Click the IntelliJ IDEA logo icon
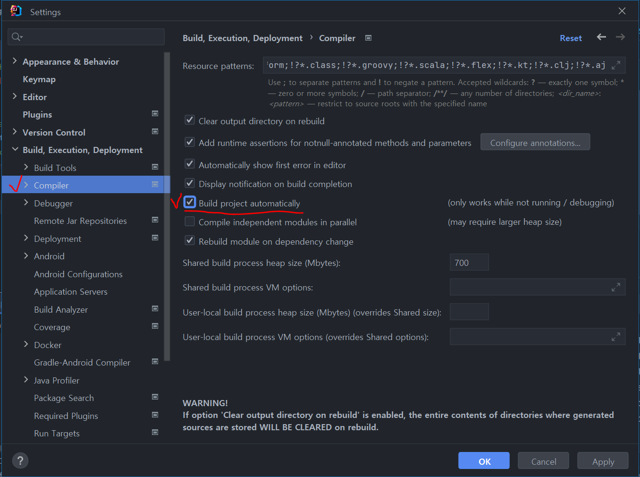The width and height of the screenshot is (640, 477). (x=16, y=10)
